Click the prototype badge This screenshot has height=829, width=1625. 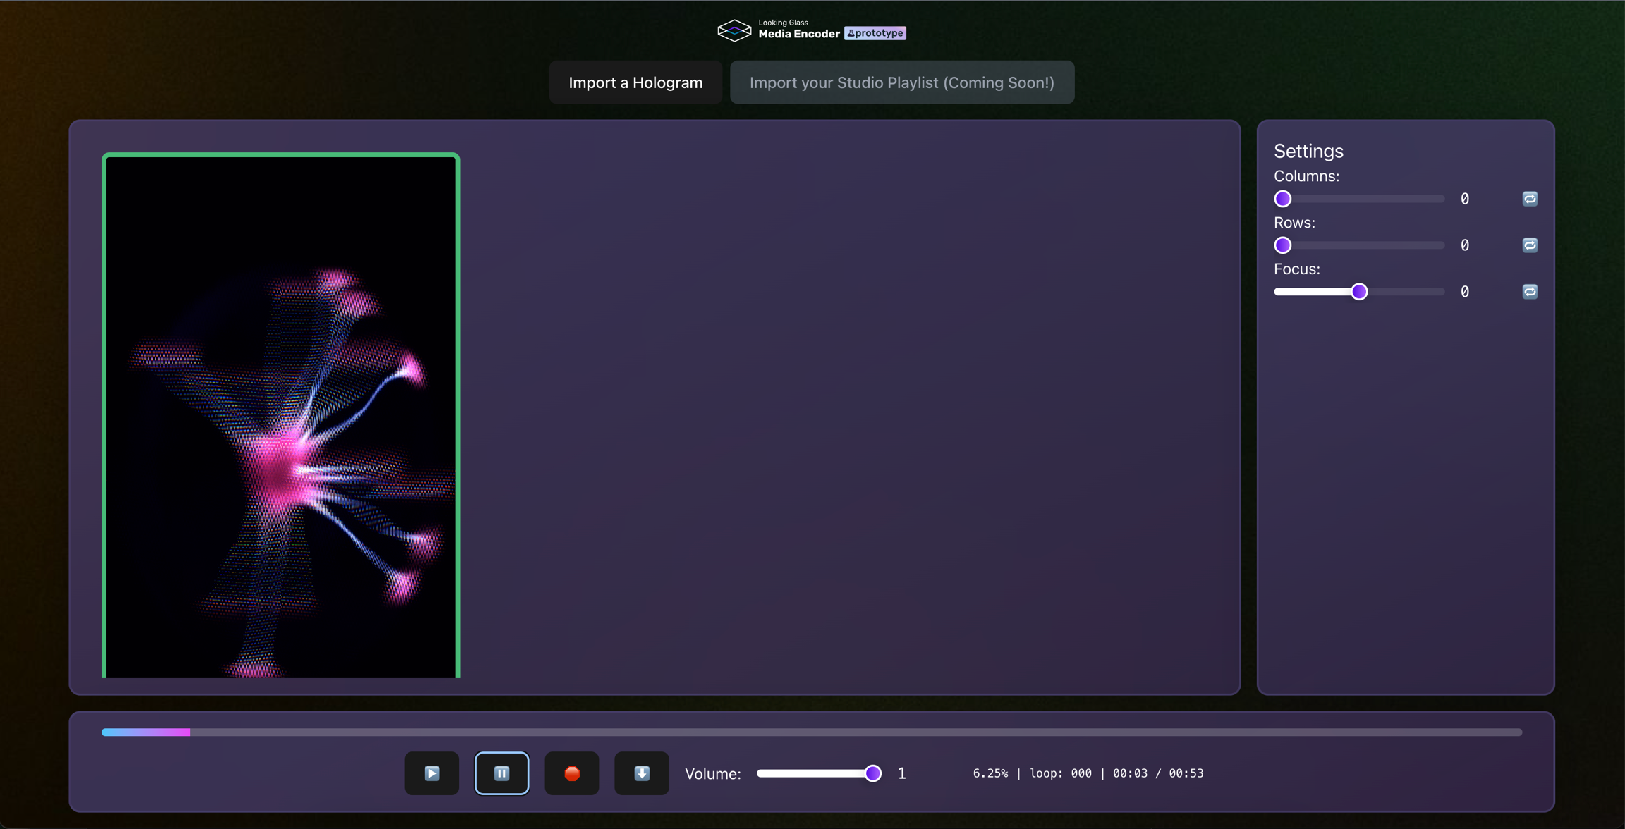(x=875, y=33)
